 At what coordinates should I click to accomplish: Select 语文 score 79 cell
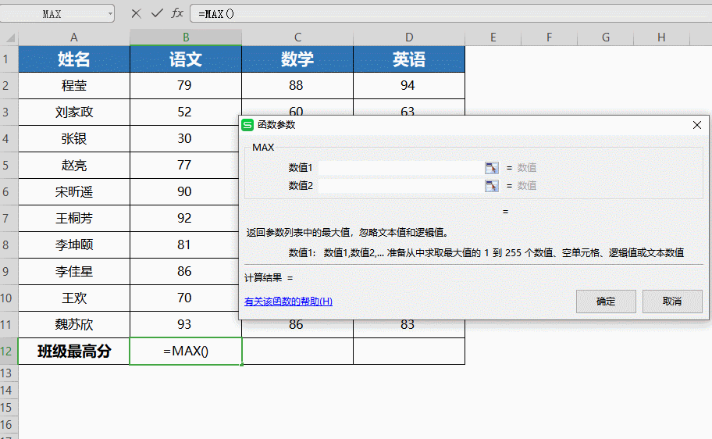point(186,85)
